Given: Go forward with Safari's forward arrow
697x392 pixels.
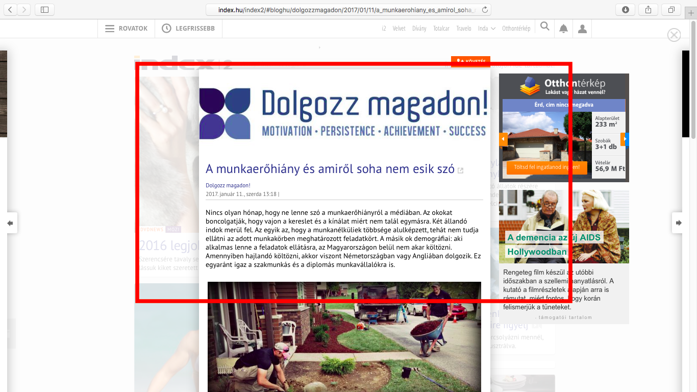Looking at the screenshot, I should [x=24, y=9].
